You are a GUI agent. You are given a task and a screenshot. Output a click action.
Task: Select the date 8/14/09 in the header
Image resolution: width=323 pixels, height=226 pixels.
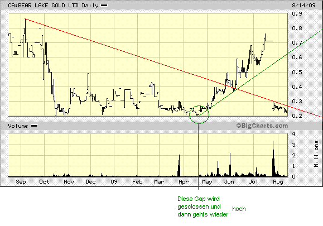(x=303, y=5)
